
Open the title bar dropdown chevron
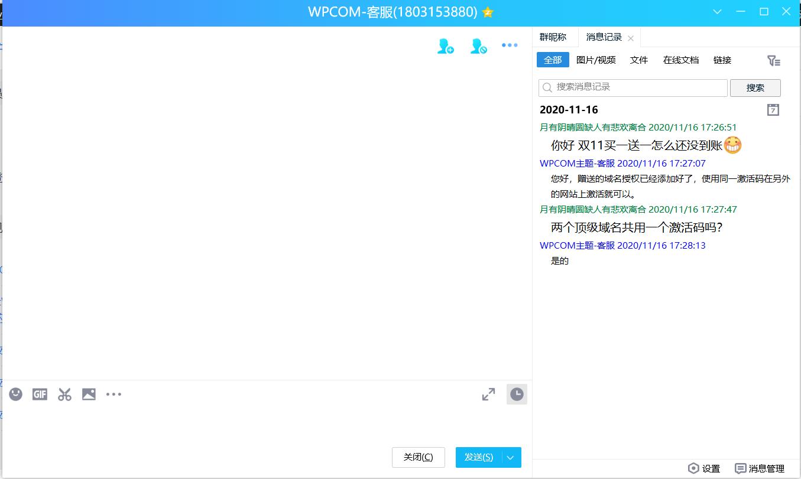pos(718,12)
